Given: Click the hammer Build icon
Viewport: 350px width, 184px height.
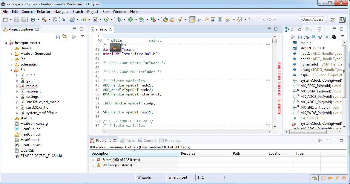Looking at the screenshot, I should coord(44,19).
